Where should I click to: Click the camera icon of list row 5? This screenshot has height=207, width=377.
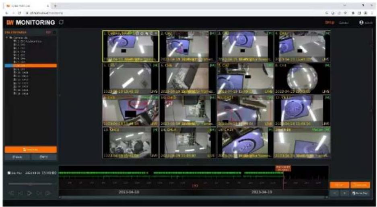pos(15,55)
